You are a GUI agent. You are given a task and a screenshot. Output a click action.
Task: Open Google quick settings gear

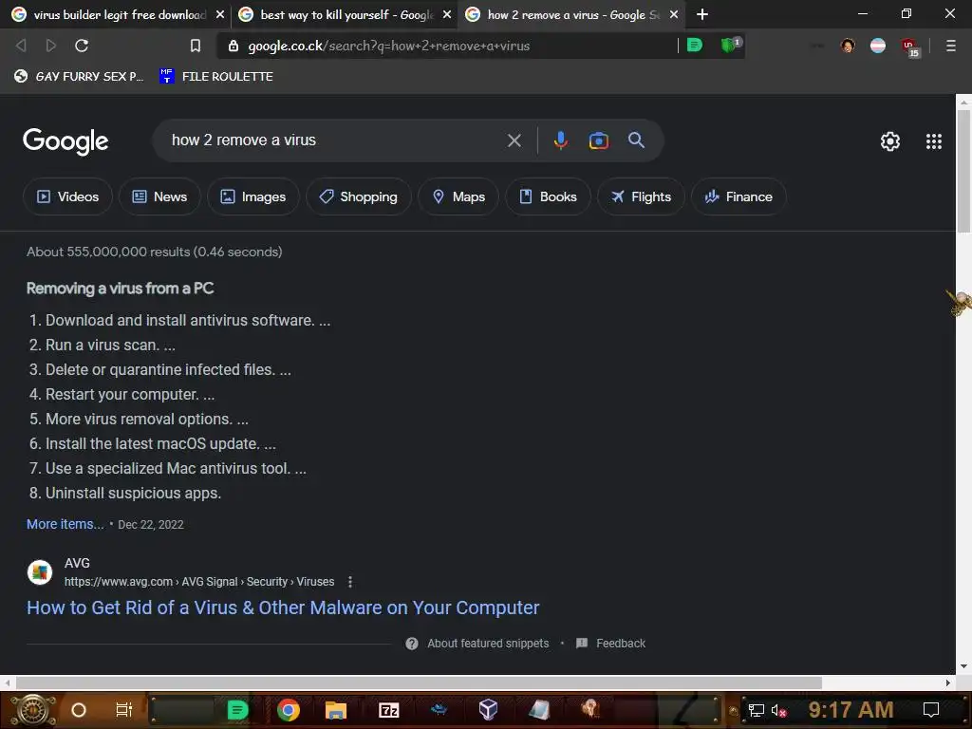(x=890, y=141)
